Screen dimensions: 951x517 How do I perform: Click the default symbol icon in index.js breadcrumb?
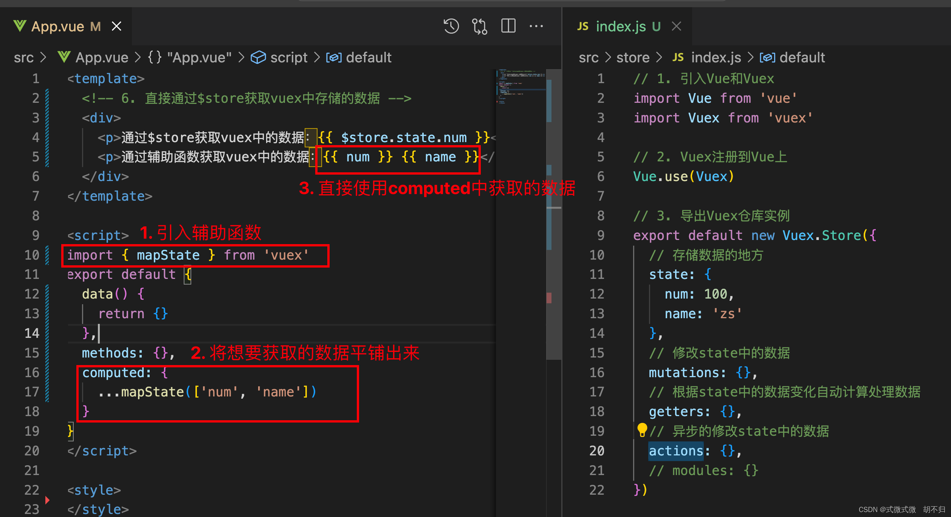click(x=767, y=57)
